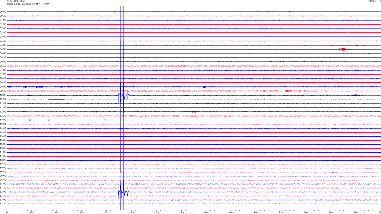This screenshot has width=381, height=214.
Task: Click the red event burst on 04:30 trace
Action: (x=343, y=49)
